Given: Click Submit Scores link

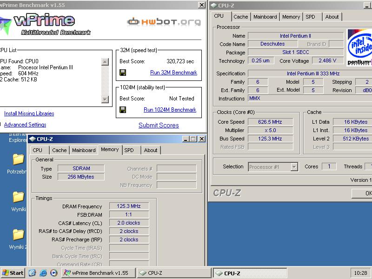Looking at the screenshot, I should [159, 125].
